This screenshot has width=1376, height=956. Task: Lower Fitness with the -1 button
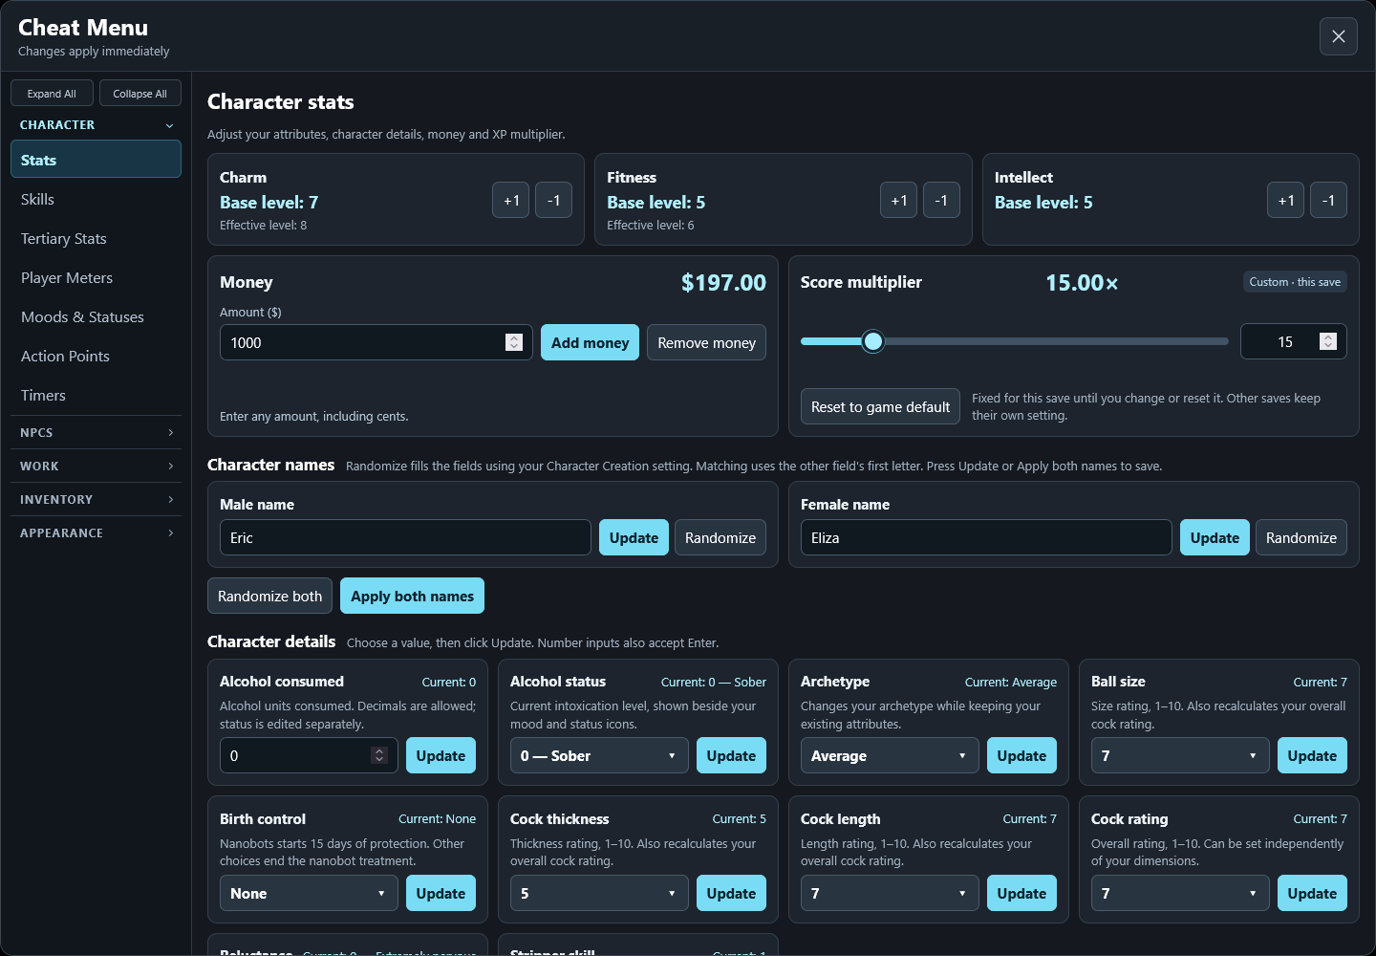(x=941, y=200)
